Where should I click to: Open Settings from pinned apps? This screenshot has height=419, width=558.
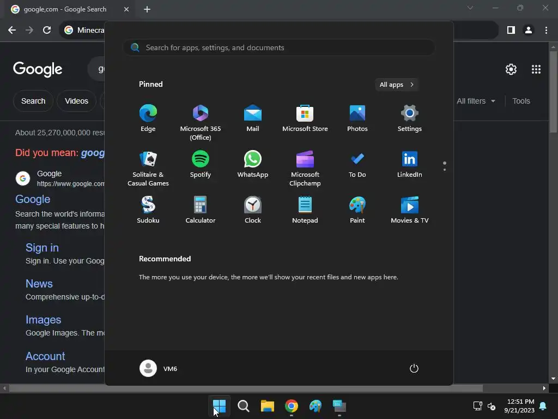click(410, 118)
